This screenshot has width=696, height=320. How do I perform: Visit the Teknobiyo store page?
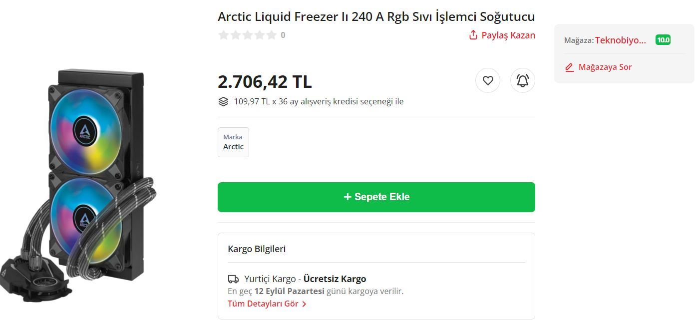620,40
